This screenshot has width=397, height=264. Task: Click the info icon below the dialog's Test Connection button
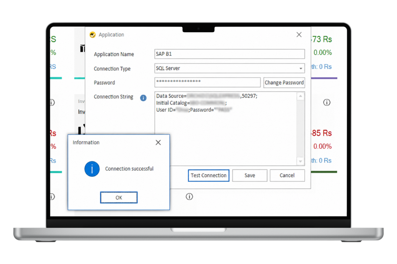coord(189,197)
